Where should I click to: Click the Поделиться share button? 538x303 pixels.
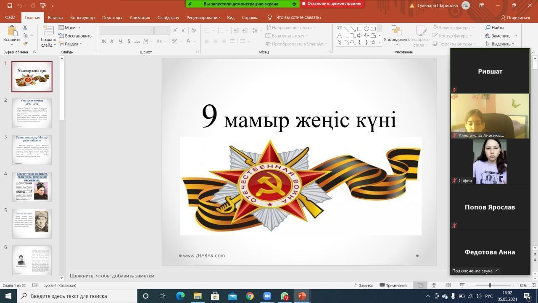click(x=515, y=18)
